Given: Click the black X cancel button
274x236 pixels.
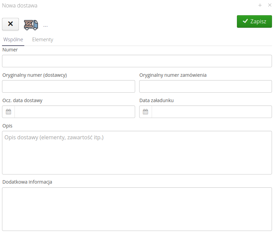Looking at the screenshot, I should [10, 24].
